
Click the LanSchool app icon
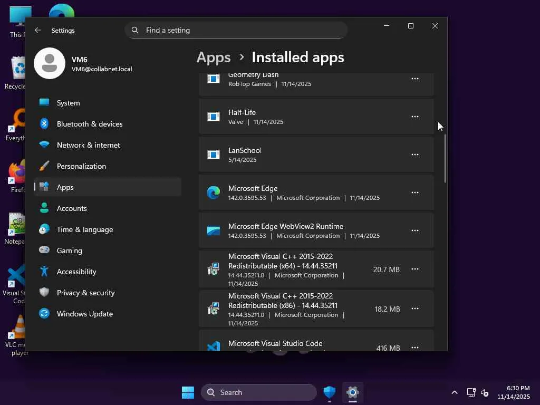coord(214,155)
